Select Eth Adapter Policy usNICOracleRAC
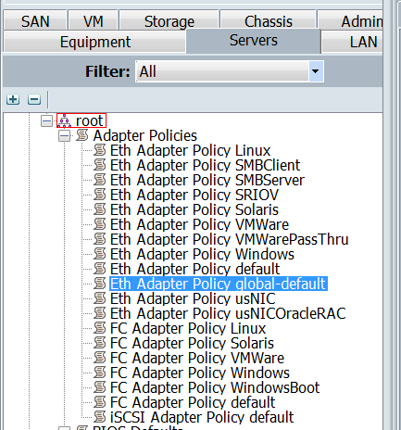 [x=228, y=313]
